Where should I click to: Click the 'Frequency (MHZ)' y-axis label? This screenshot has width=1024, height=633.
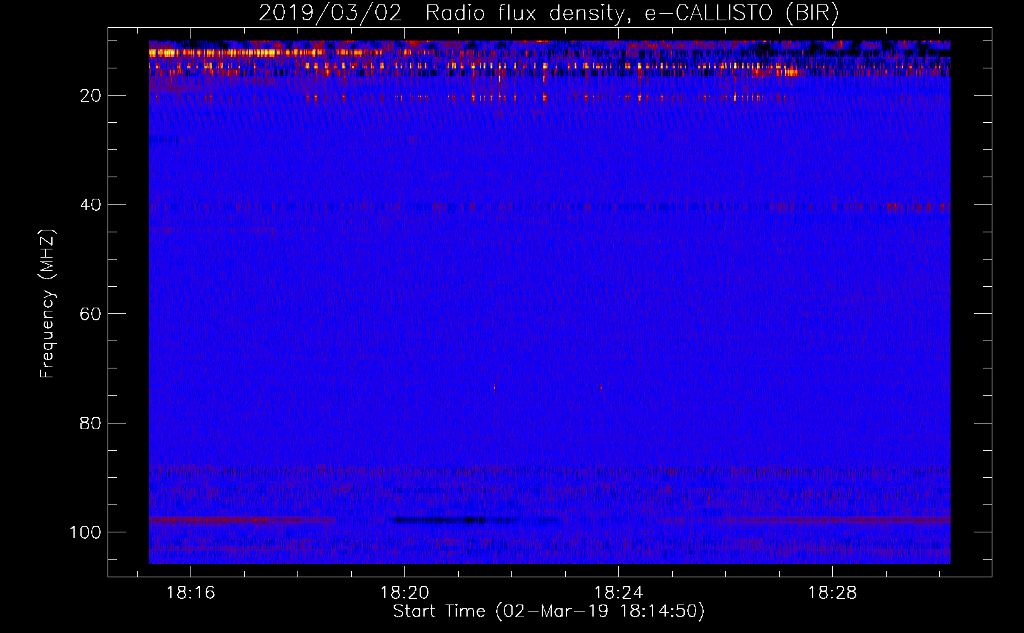coord(48,304)
